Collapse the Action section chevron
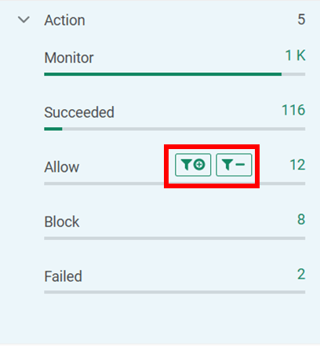 (24, 20)
